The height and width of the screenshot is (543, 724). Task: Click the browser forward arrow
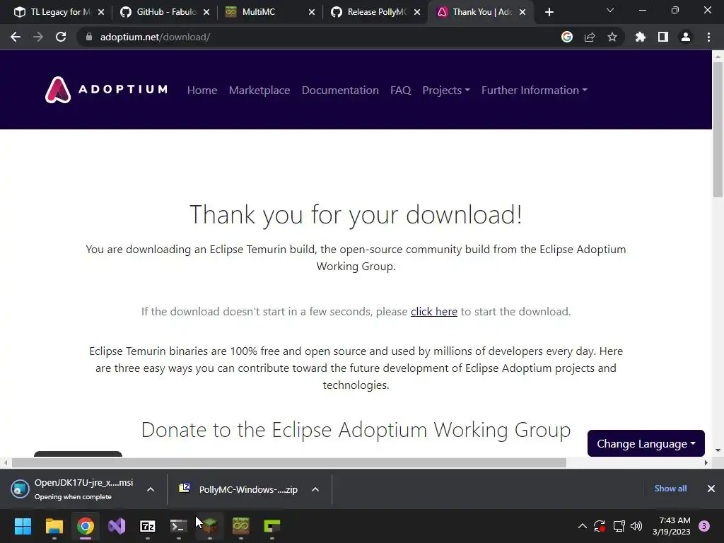point(38,37)
